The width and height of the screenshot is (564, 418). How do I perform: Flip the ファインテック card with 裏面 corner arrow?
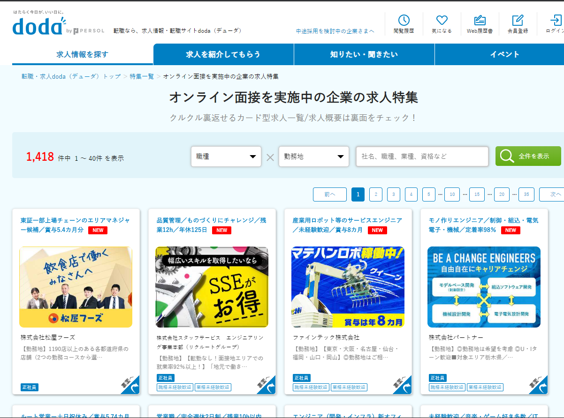402,385
